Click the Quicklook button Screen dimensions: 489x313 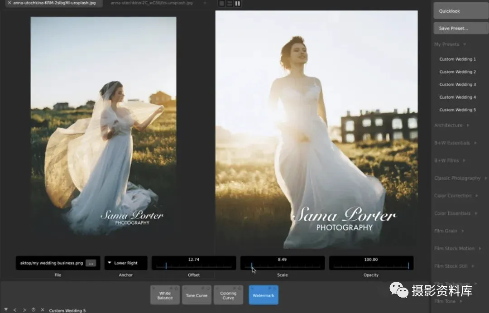point(461,11)
